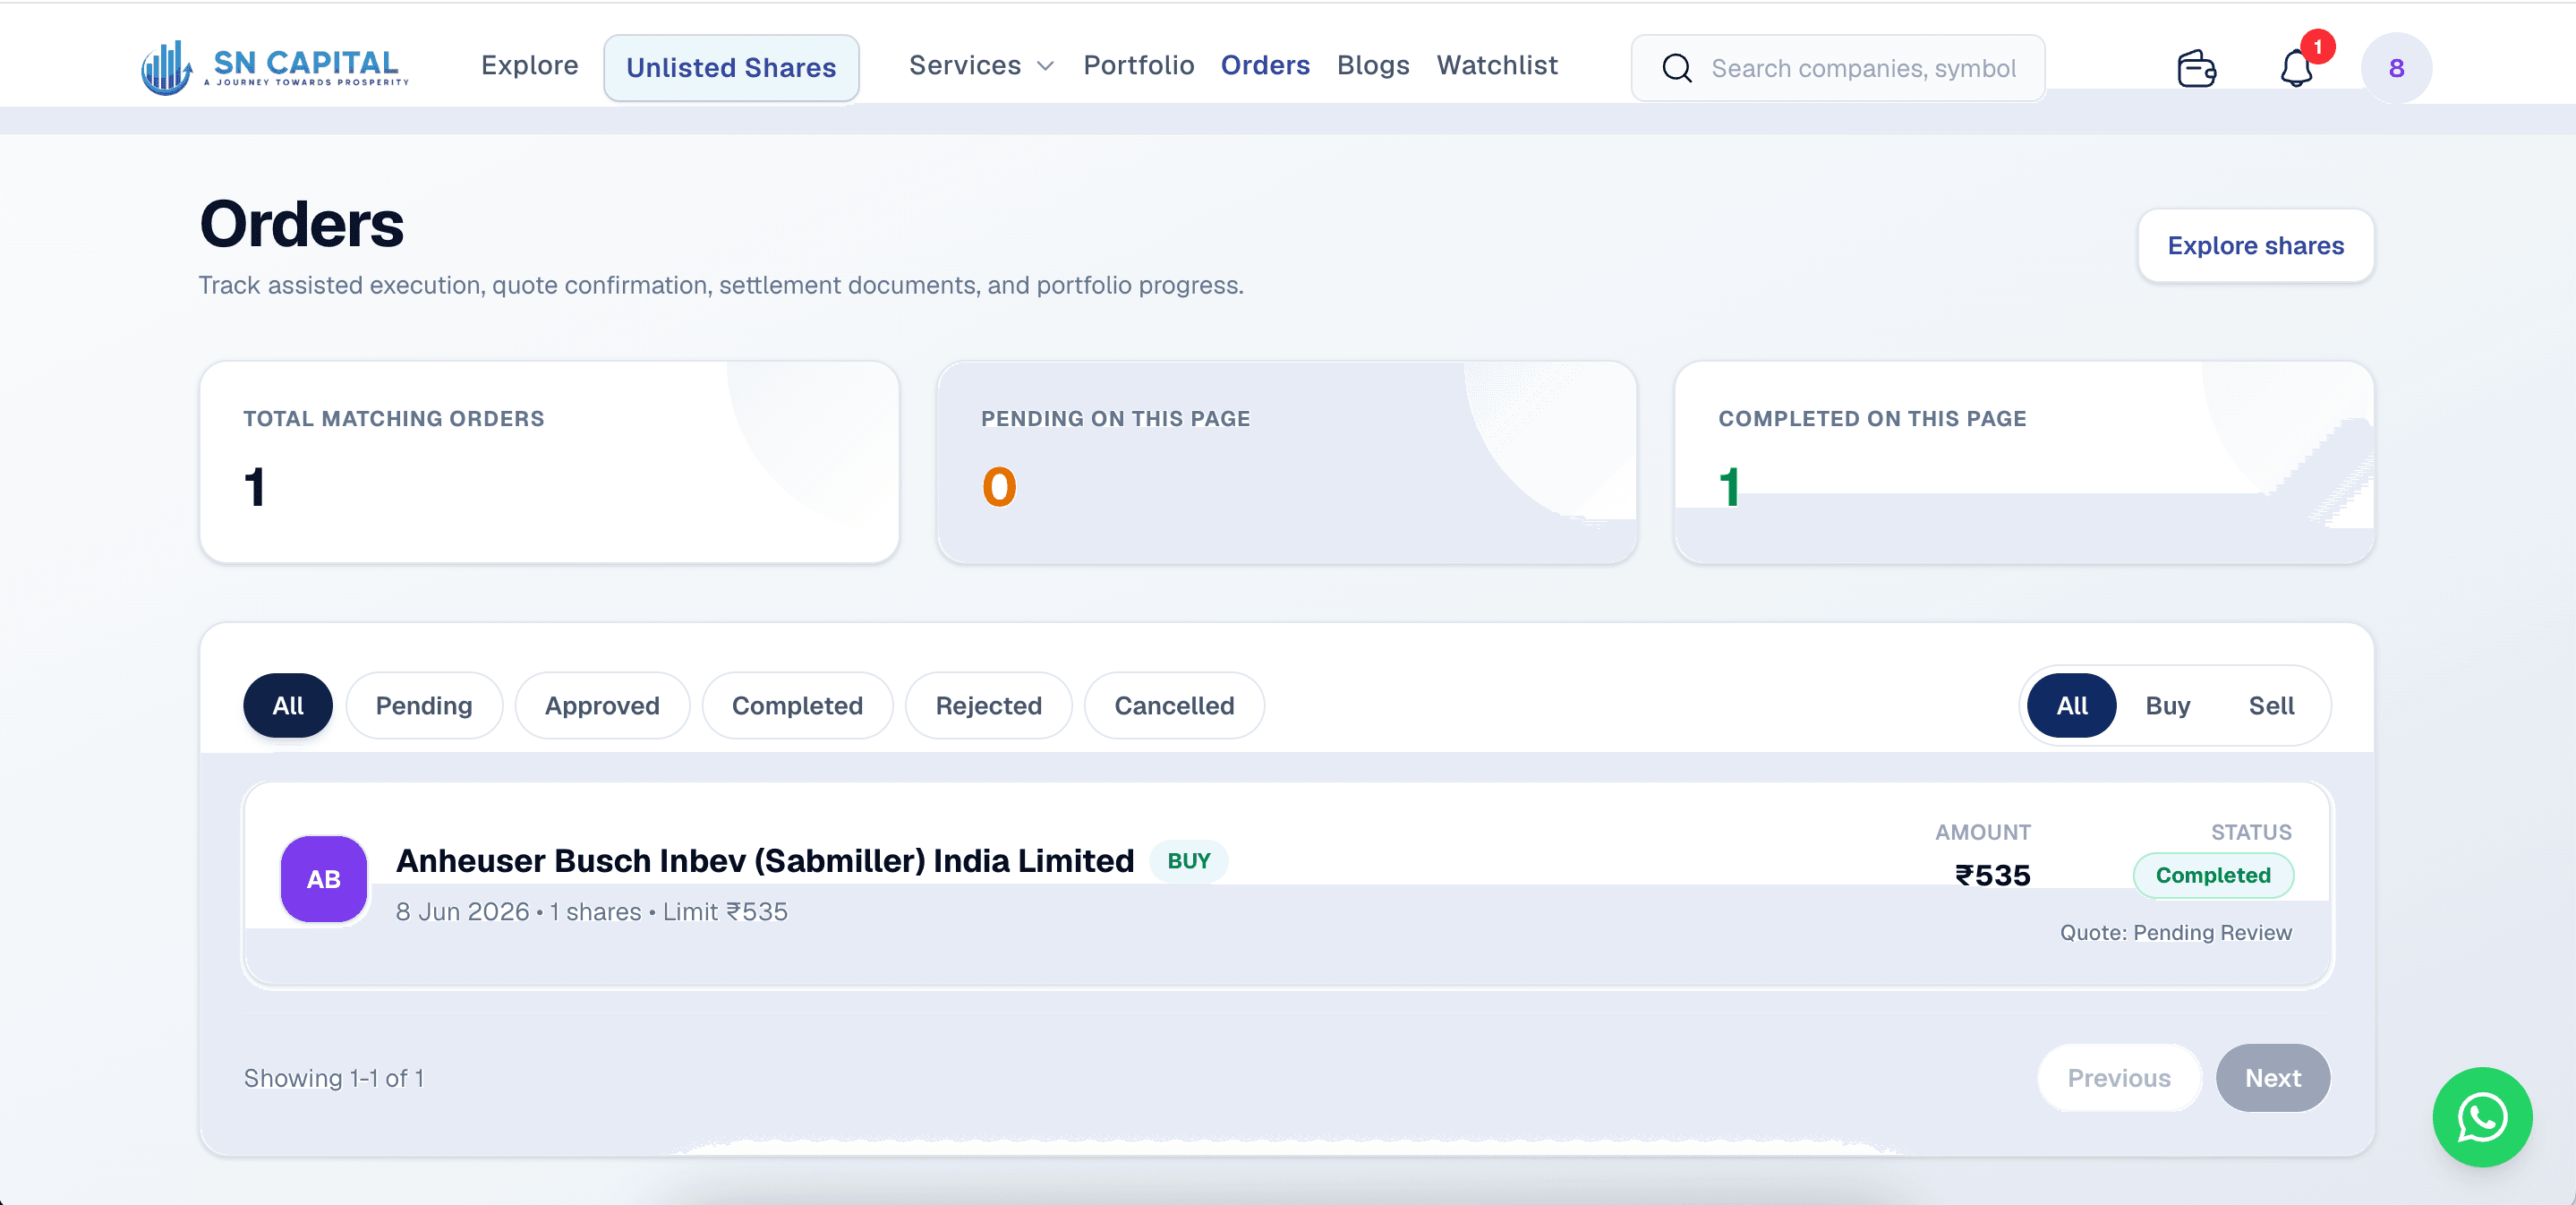
Task: Open the wallet icon
Action: 2196,68
